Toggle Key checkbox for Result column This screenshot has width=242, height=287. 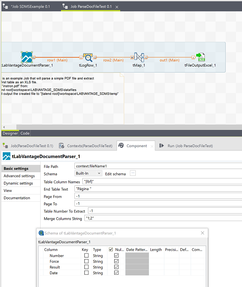click(x=86, y=267)
